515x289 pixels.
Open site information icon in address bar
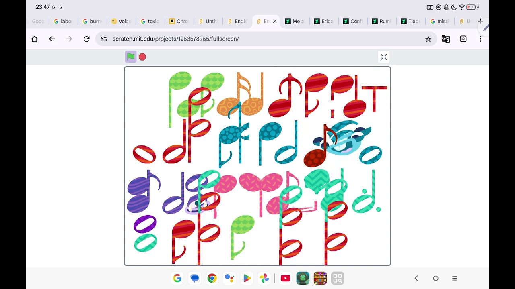pyautogui.click(x=104, y=39)
